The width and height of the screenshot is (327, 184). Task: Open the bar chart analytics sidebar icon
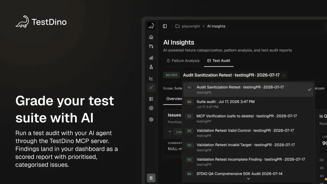click(151, 58)
